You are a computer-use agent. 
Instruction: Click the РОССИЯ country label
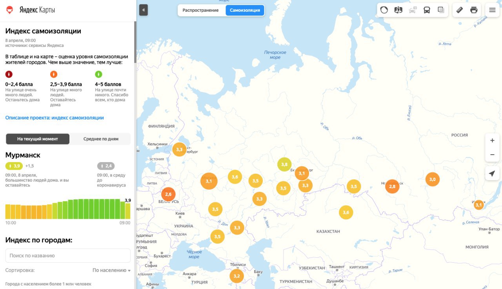coord(460,135)
